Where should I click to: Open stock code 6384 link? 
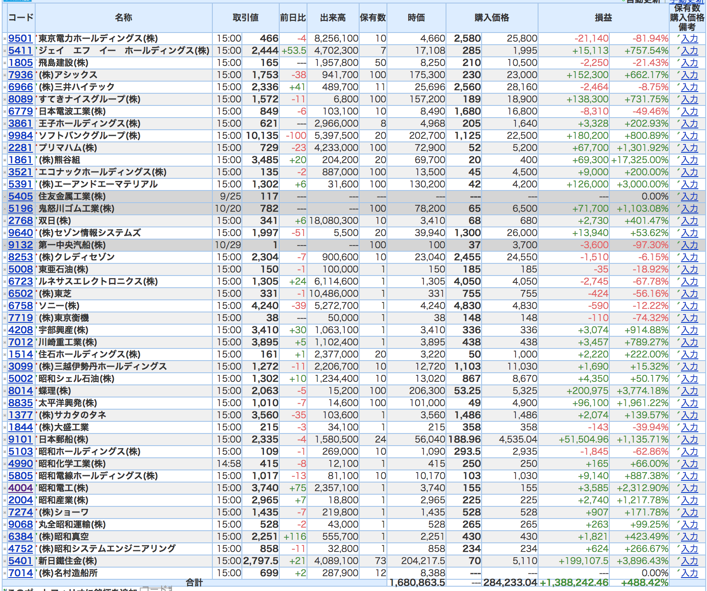[20, 537]
